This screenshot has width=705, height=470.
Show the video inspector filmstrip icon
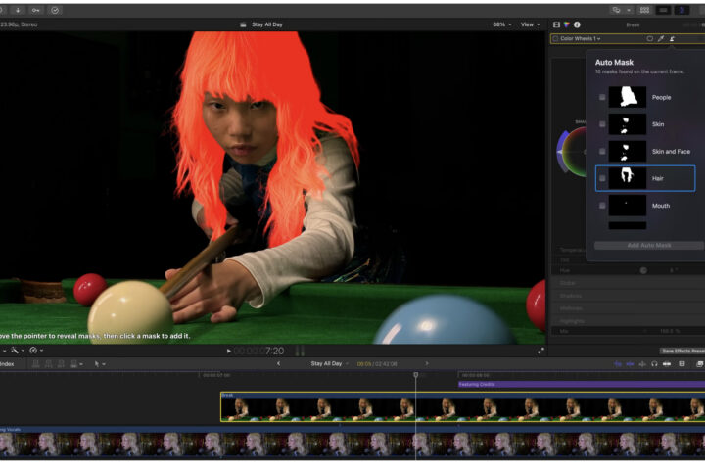556,24
